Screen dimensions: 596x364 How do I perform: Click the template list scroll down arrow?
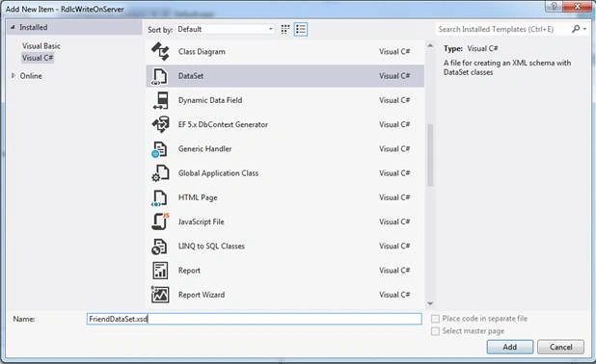pyautogui.click(x=430, y=303)
